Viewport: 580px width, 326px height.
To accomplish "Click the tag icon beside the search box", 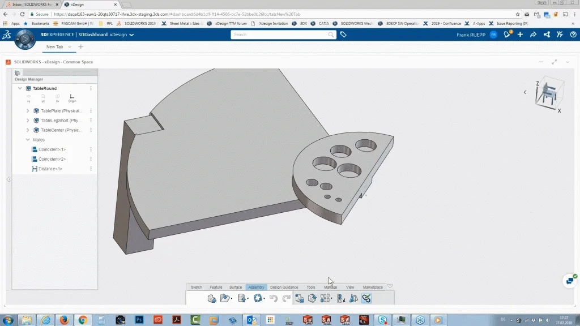I will coord(343,35).
